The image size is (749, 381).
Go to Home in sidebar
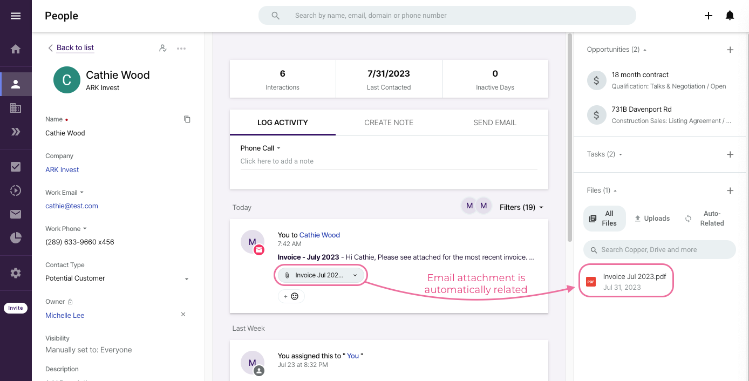(x=16, y=49)
